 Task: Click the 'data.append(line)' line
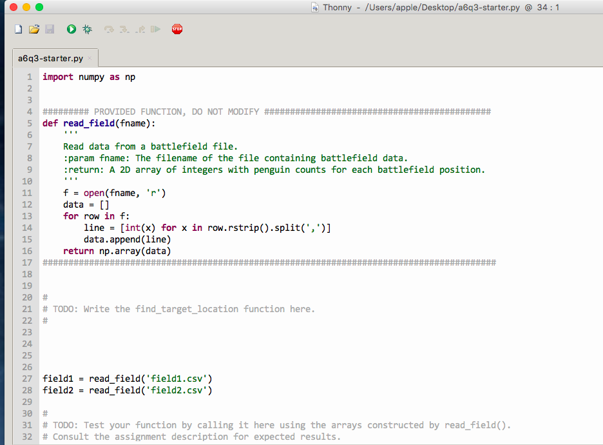128,239
